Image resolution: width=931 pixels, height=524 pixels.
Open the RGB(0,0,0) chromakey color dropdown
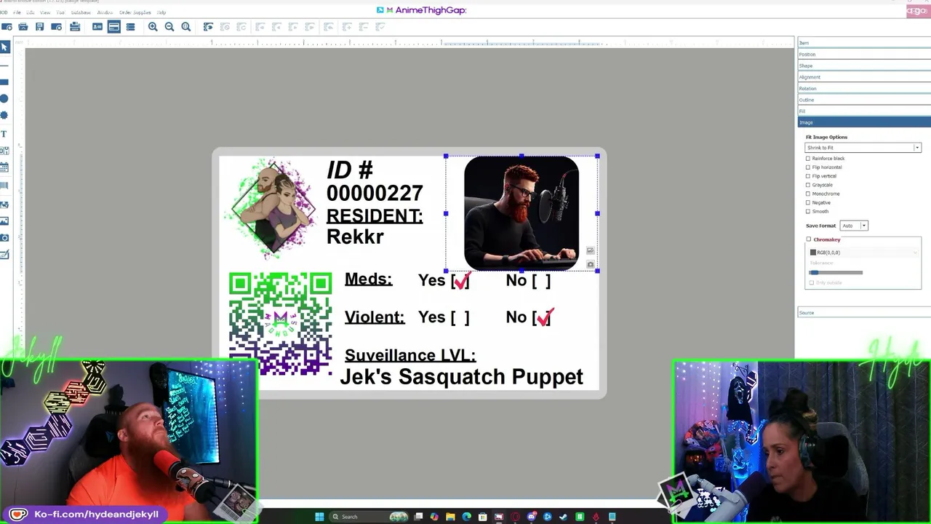tap(863, 253)
